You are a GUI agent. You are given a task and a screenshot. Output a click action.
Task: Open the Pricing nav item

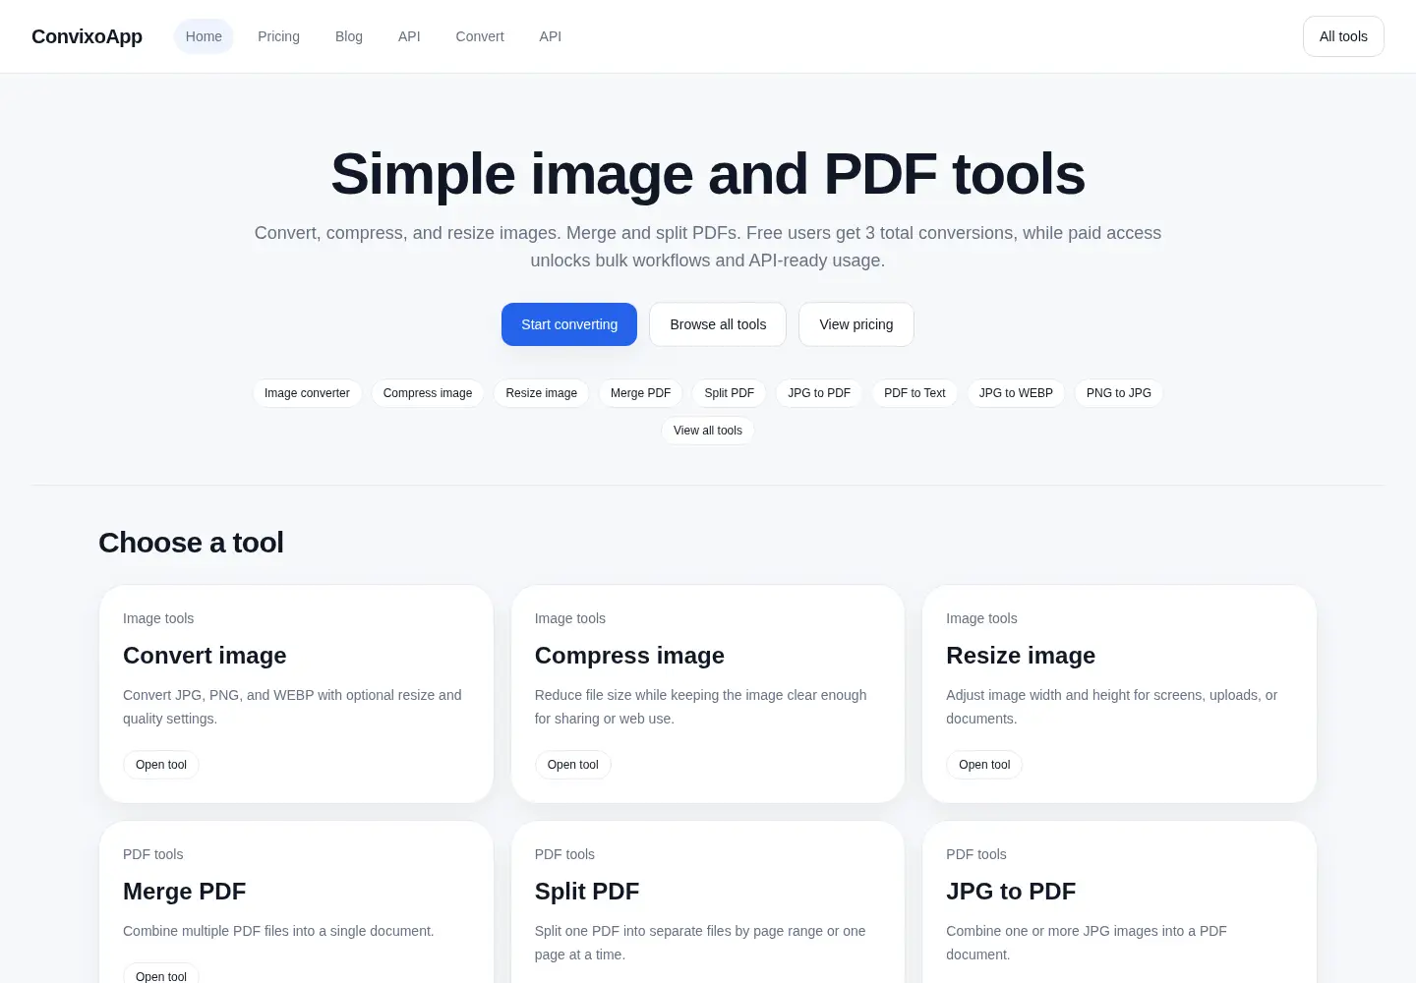(278, 36)
